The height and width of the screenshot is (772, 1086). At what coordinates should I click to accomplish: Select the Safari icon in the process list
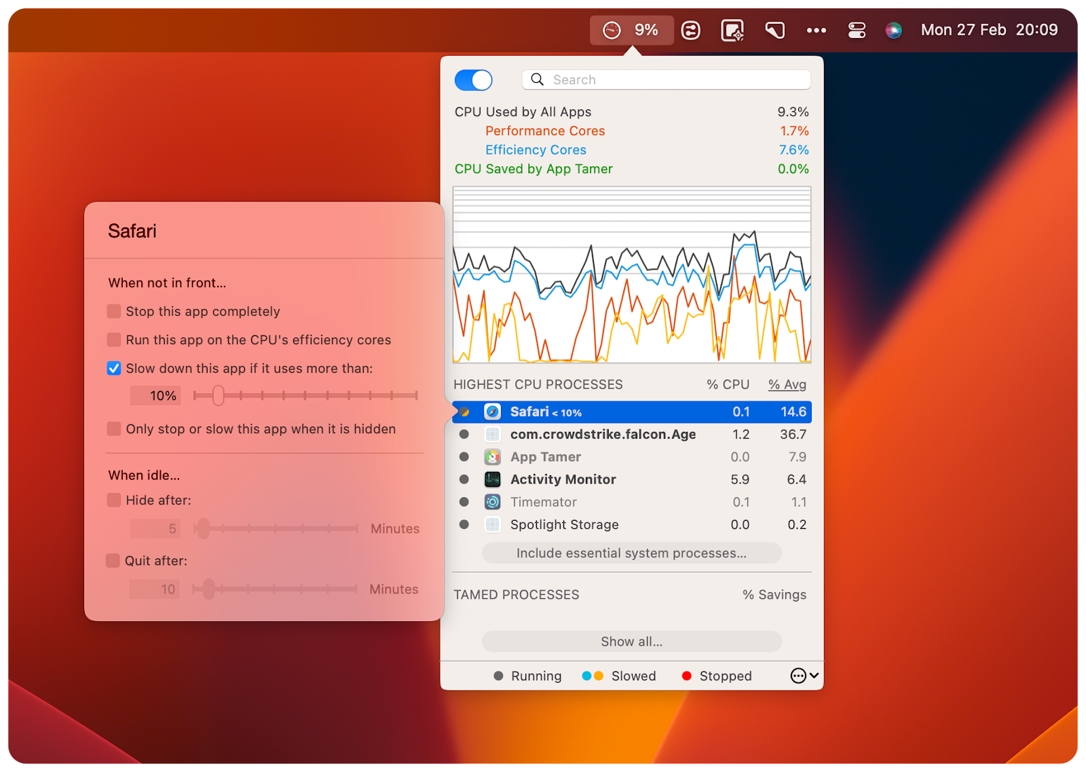pyautogui.click(x=492, y=411)
